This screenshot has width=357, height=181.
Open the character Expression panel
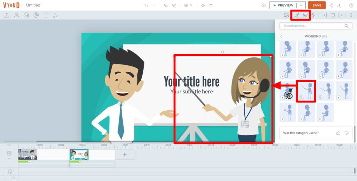click(x=305, y=15)
